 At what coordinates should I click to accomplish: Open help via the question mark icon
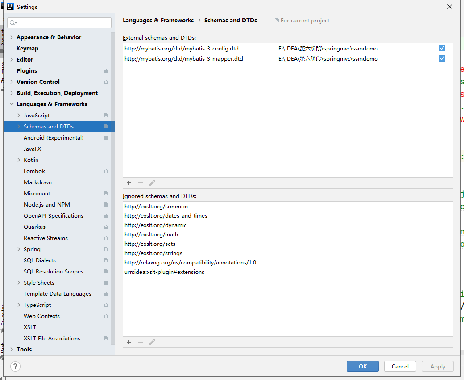[15, 367]
